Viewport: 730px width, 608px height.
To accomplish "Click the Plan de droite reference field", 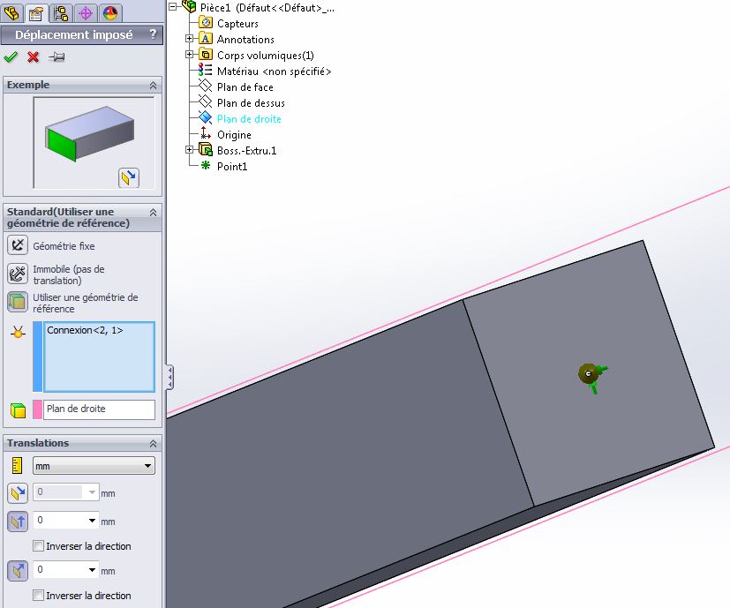I will coord(99,409).
